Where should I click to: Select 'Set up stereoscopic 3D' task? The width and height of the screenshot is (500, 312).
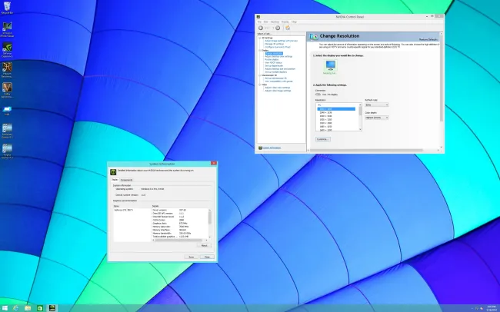click(x=275, y=78)
